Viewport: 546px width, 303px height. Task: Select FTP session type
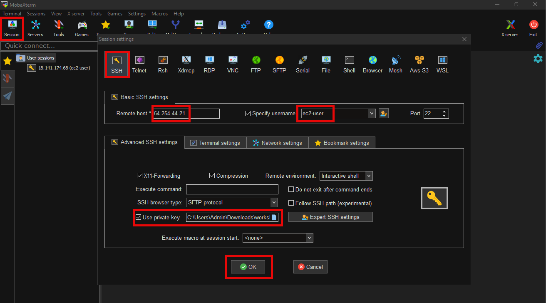[256, 65]
